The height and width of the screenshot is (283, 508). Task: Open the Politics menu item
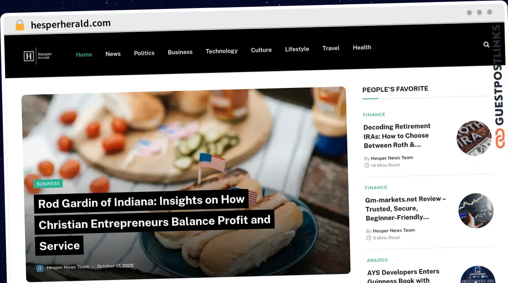144,53
